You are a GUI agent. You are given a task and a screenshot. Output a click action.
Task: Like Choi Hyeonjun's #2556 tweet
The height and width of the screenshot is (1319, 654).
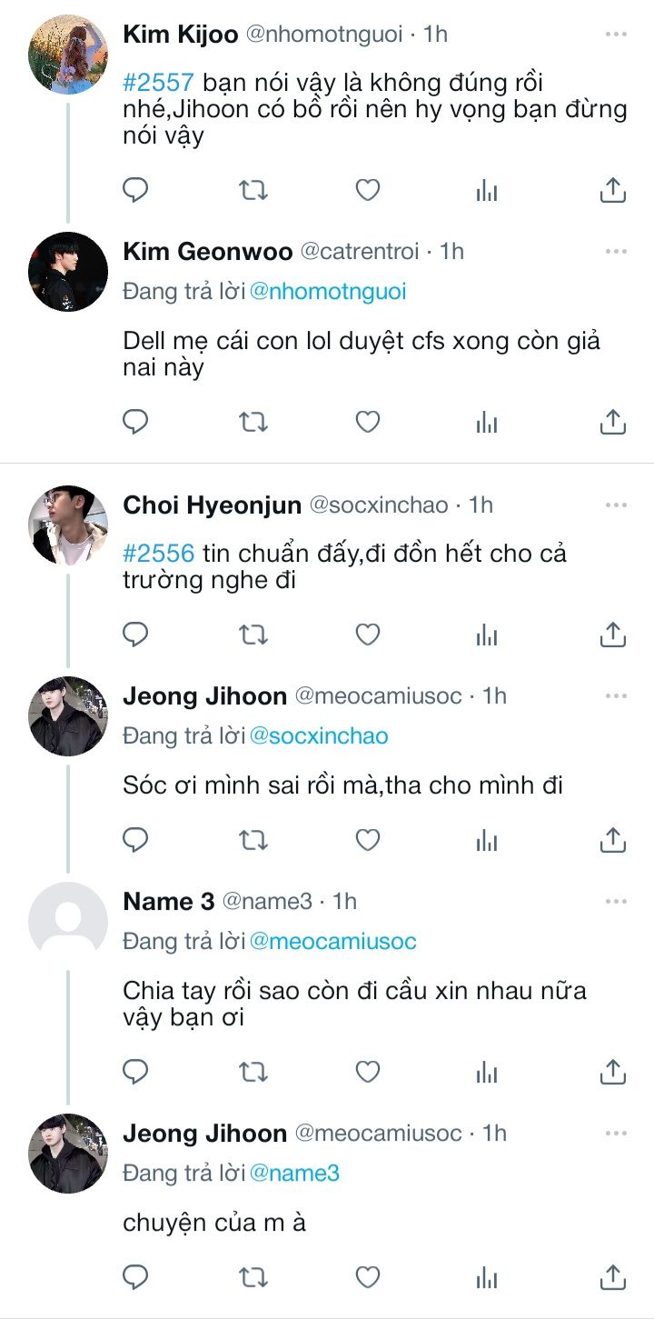coord(367,634)
